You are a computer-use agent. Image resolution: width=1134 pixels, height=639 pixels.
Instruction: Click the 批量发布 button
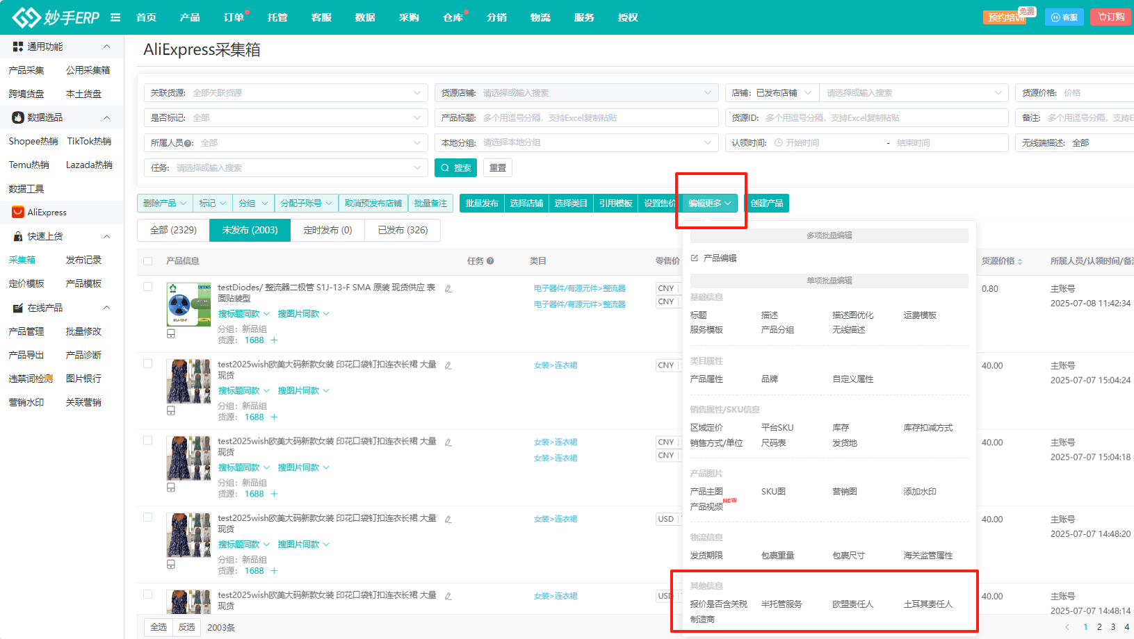(482, 203)
